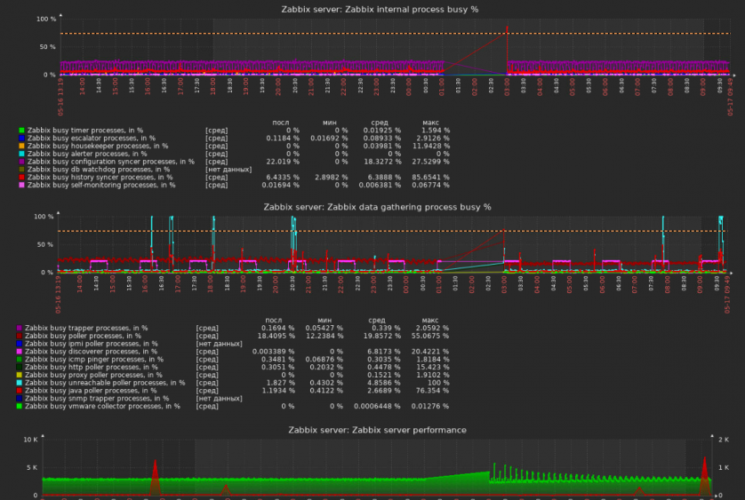745x500 pixels.
Task: Click the blue swatch for escalator processes
Action: [21, 139]
